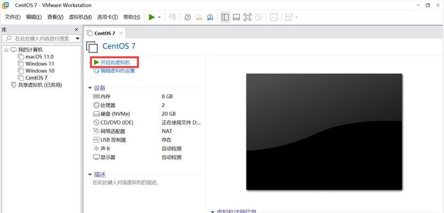
Task: Open 网络适配器 device settings
Action: tap(113, 132)
